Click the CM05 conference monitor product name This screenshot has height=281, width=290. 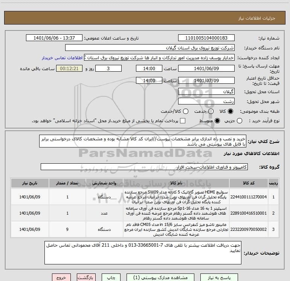tap(176, 229)
